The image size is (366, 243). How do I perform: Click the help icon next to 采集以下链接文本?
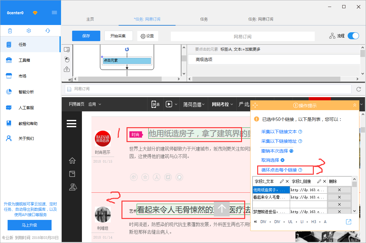tap(301, 132)
